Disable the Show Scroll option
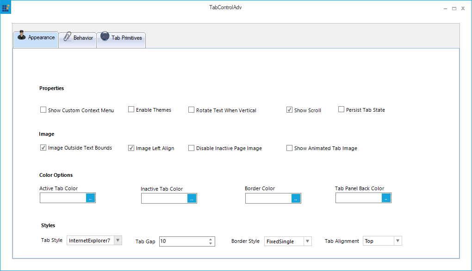The image size is (472, 271). point(289,109)
